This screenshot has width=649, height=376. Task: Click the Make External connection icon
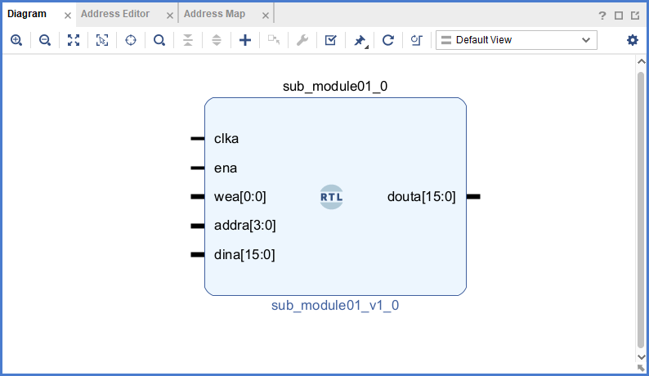pyautogui.click(x=274, y=40)
